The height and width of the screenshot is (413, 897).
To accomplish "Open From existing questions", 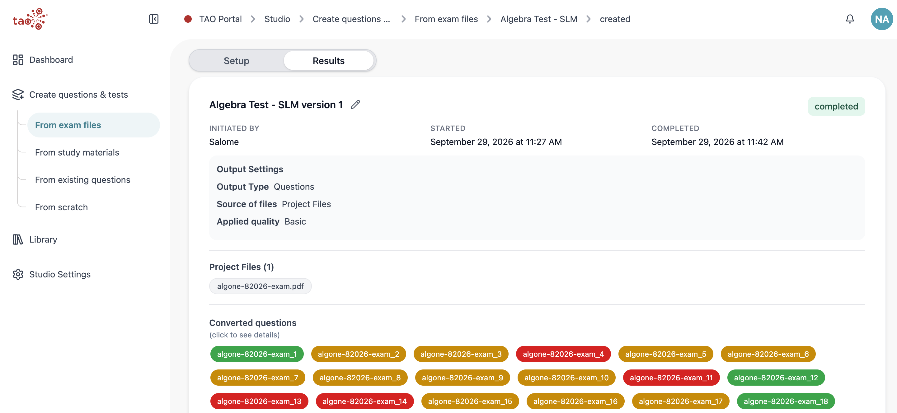I will [82, 180].
